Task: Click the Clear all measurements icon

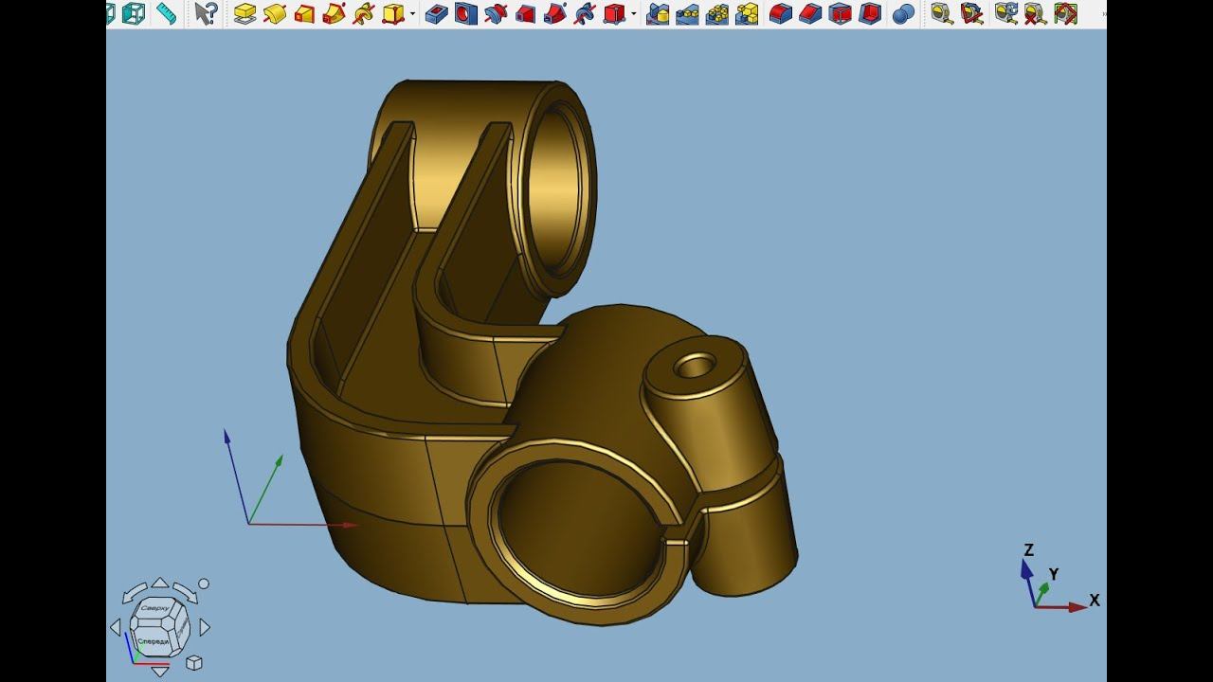Action: [1035, 13]
